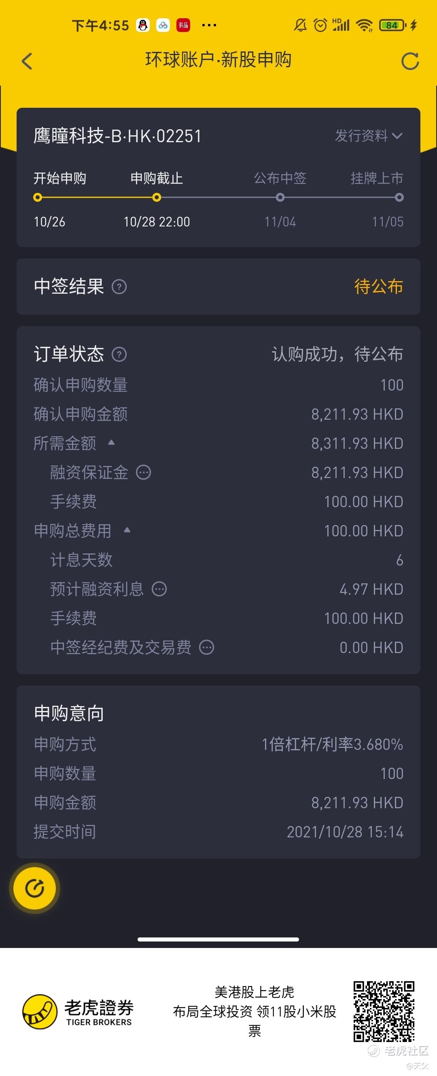Tap the 挂牌上市 timeline marker
437x1076 pixels.
[x=399, y=197]
